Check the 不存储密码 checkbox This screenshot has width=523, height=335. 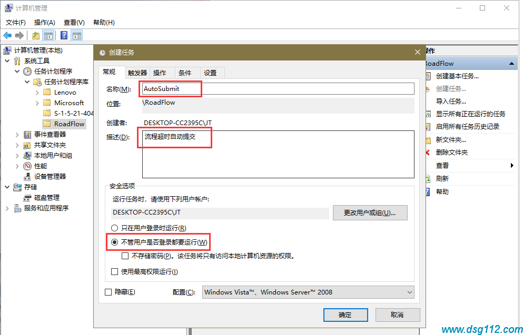[125, 256]
